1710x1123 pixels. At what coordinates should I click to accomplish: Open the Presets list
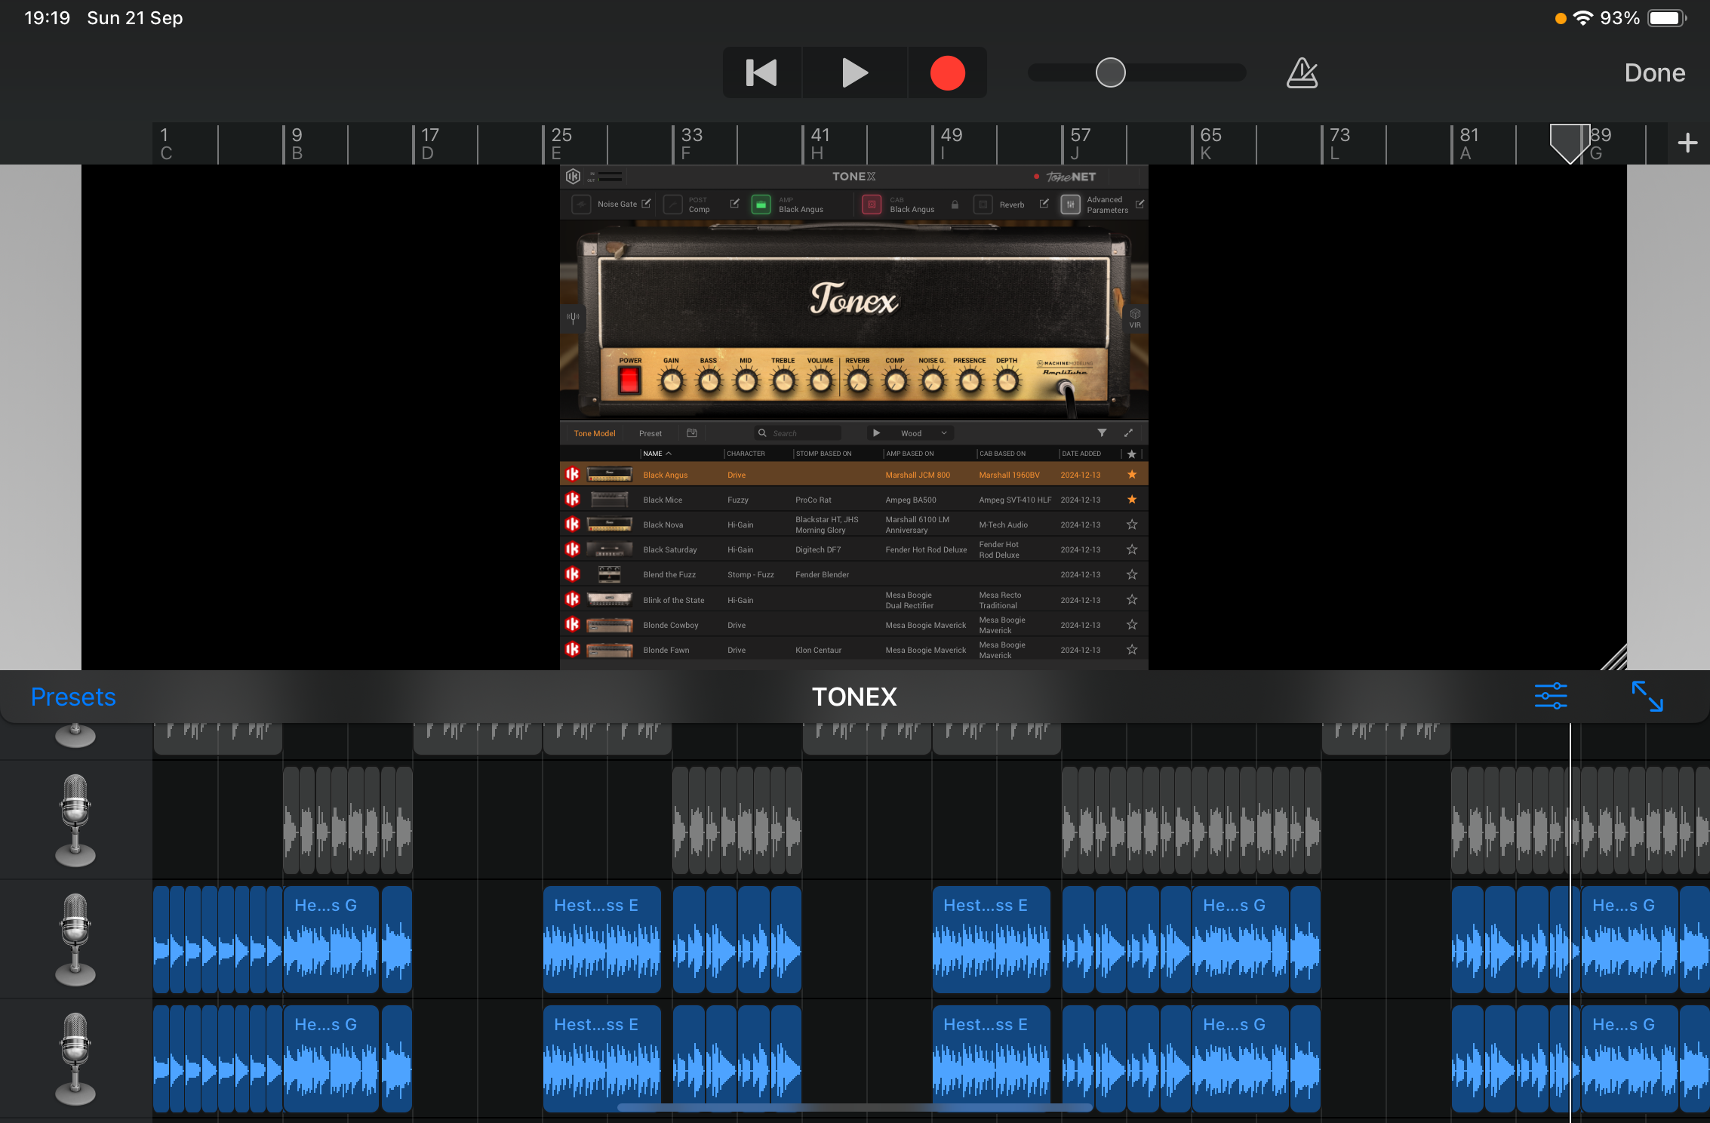73,697
